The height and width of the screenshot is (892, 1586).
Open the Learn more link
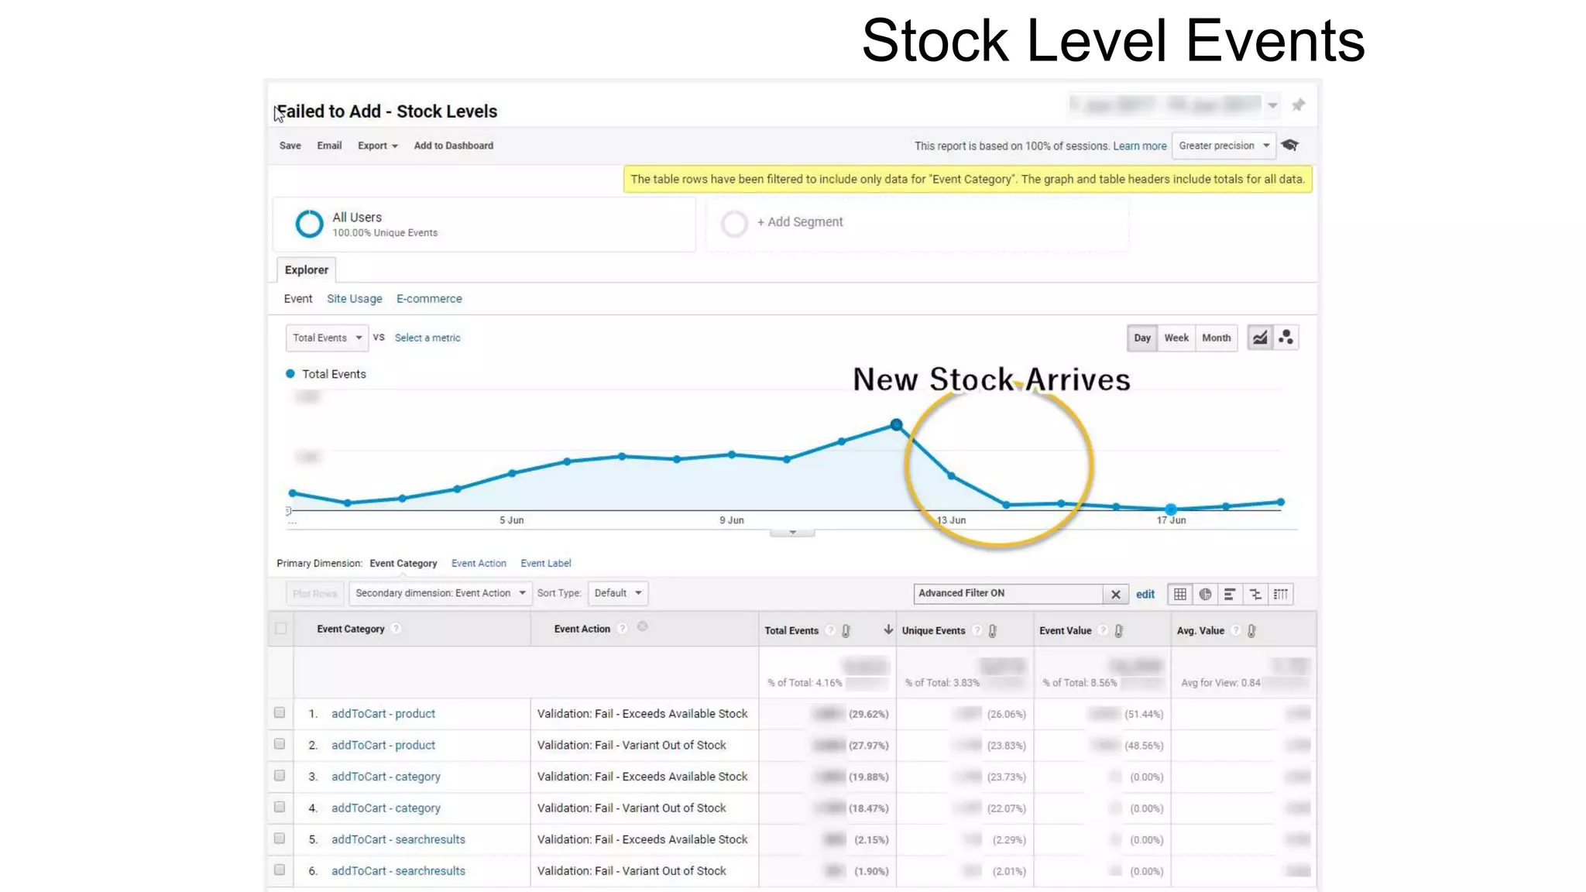(1140, 146)
